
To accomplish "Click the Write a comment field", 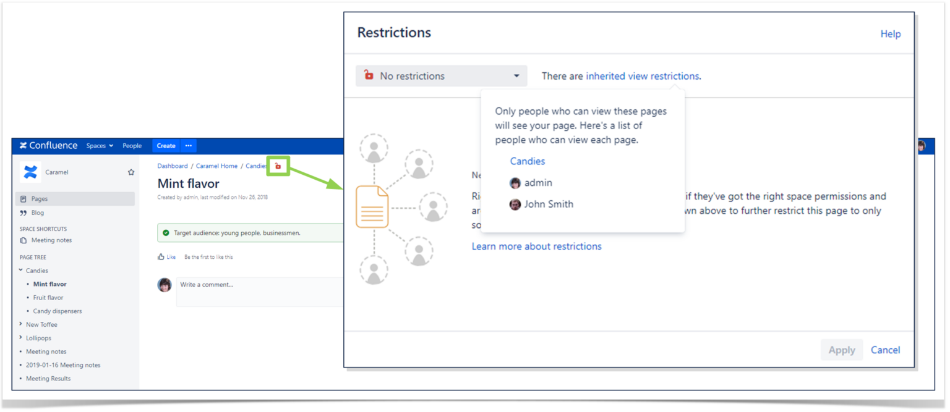I will click(260, 292).
